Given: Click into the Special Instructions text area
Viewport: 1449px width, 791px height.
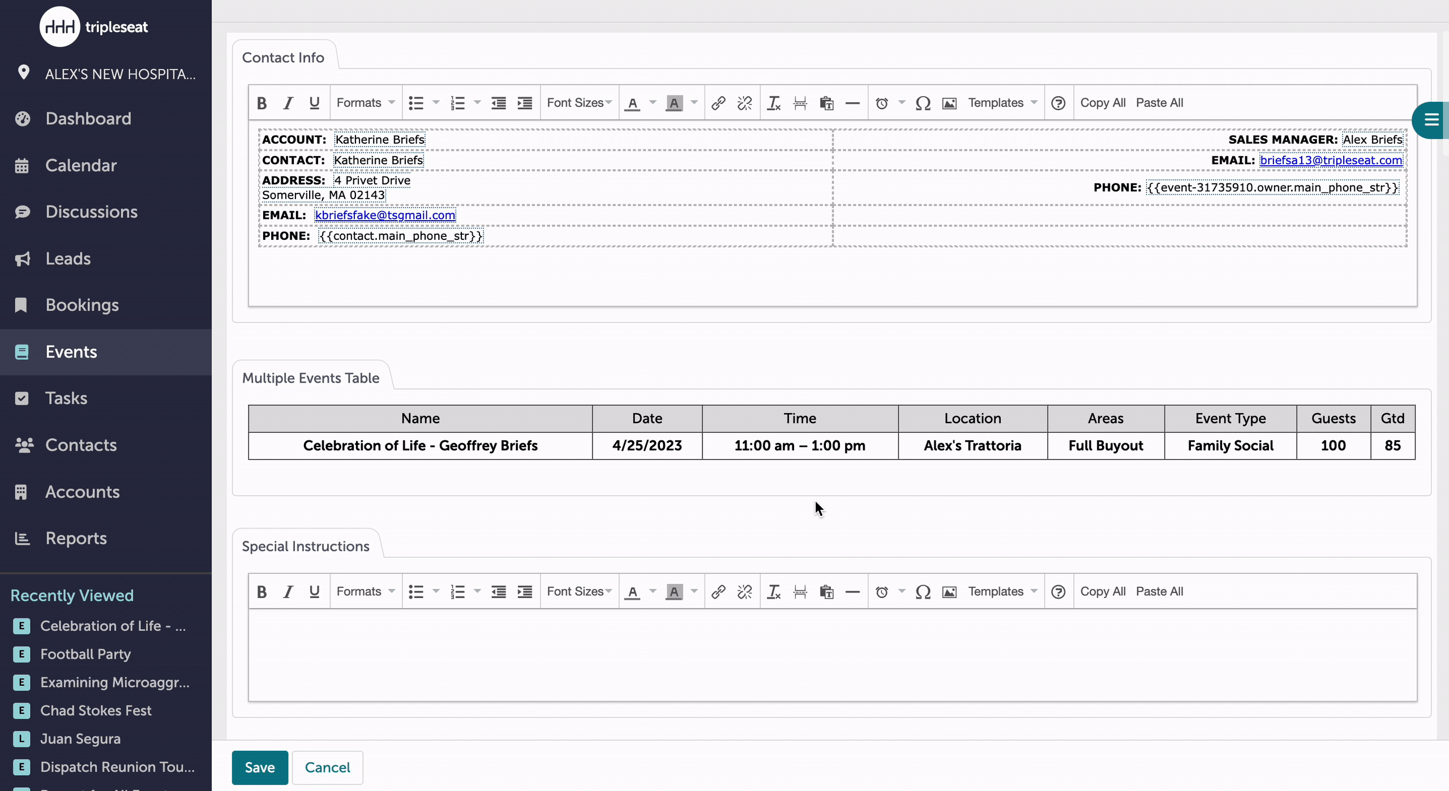Looking at the screenshot, I should [x=833, y=655].
